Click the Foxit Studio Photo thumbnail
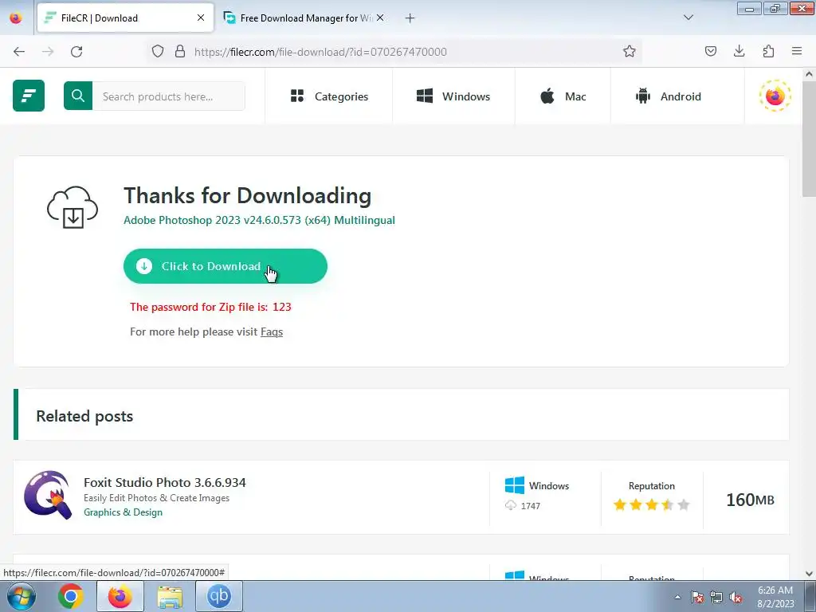 (x=47, y=496)
